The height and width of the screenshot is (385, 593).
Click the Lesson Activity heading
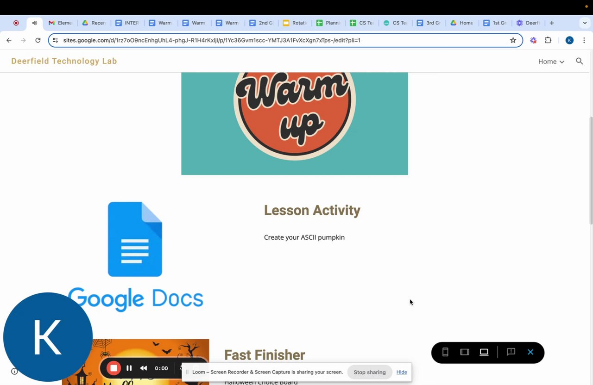pos(312,210)
